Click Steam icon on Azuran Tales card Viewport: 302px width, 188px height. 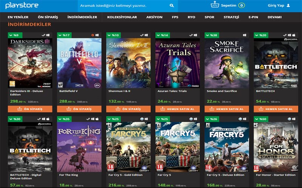coord(191,35)
